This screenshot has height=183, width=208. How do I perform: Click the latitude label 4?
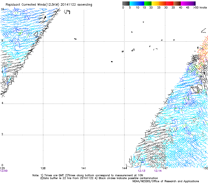[x=2, y=103]
